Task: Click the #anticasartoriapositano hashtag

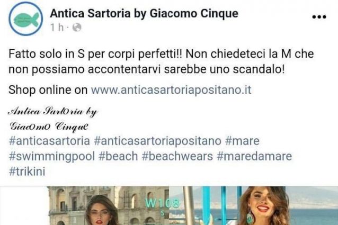Action: tap(157, 141)
